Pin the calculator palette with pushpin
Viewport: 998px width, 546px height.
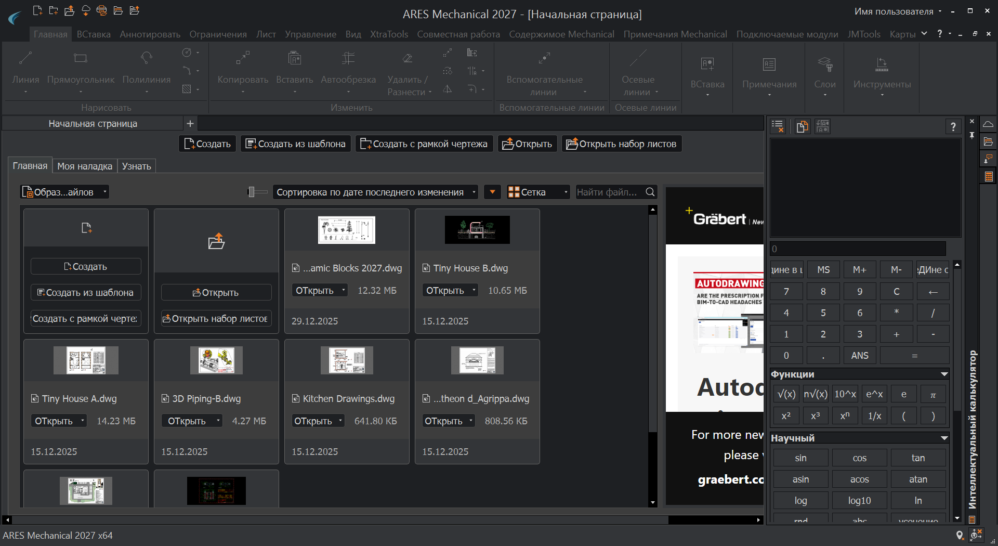pyautogui.click(x=971, y=135)
